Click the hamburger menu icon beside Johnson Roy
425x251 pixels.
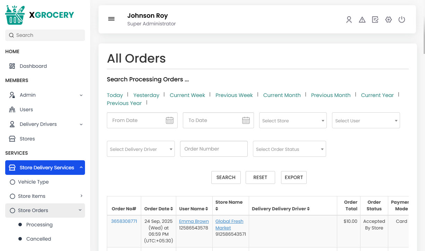point(111,19)
